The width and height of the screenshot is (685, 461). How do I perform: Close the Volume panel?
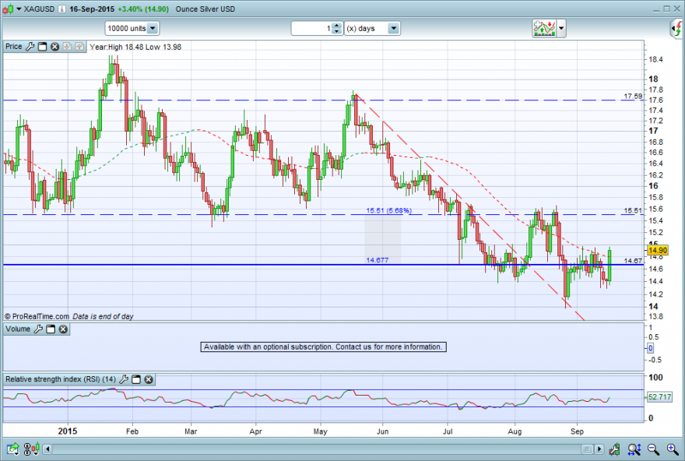(x=63, y=329)
